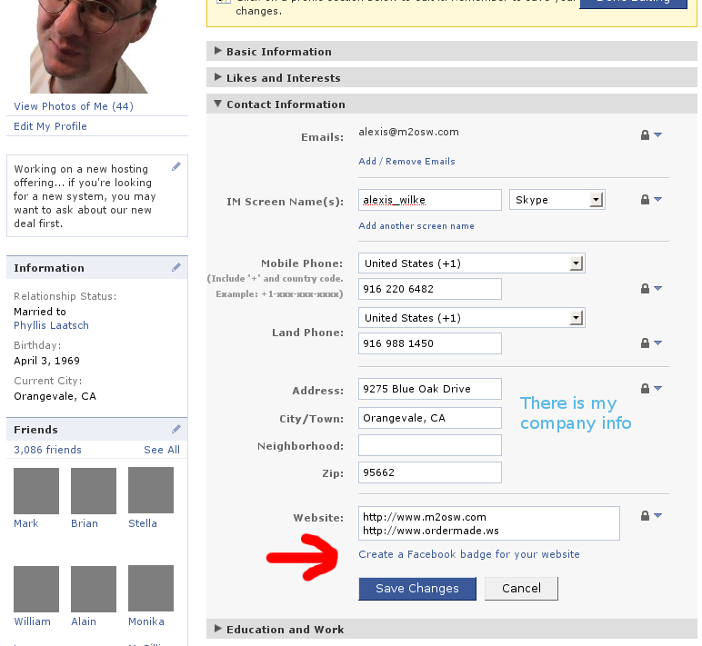Expand the Likes and Interests section
This screenshot has height=646, width=702.
pyautogui.click(x=452, y=77)
